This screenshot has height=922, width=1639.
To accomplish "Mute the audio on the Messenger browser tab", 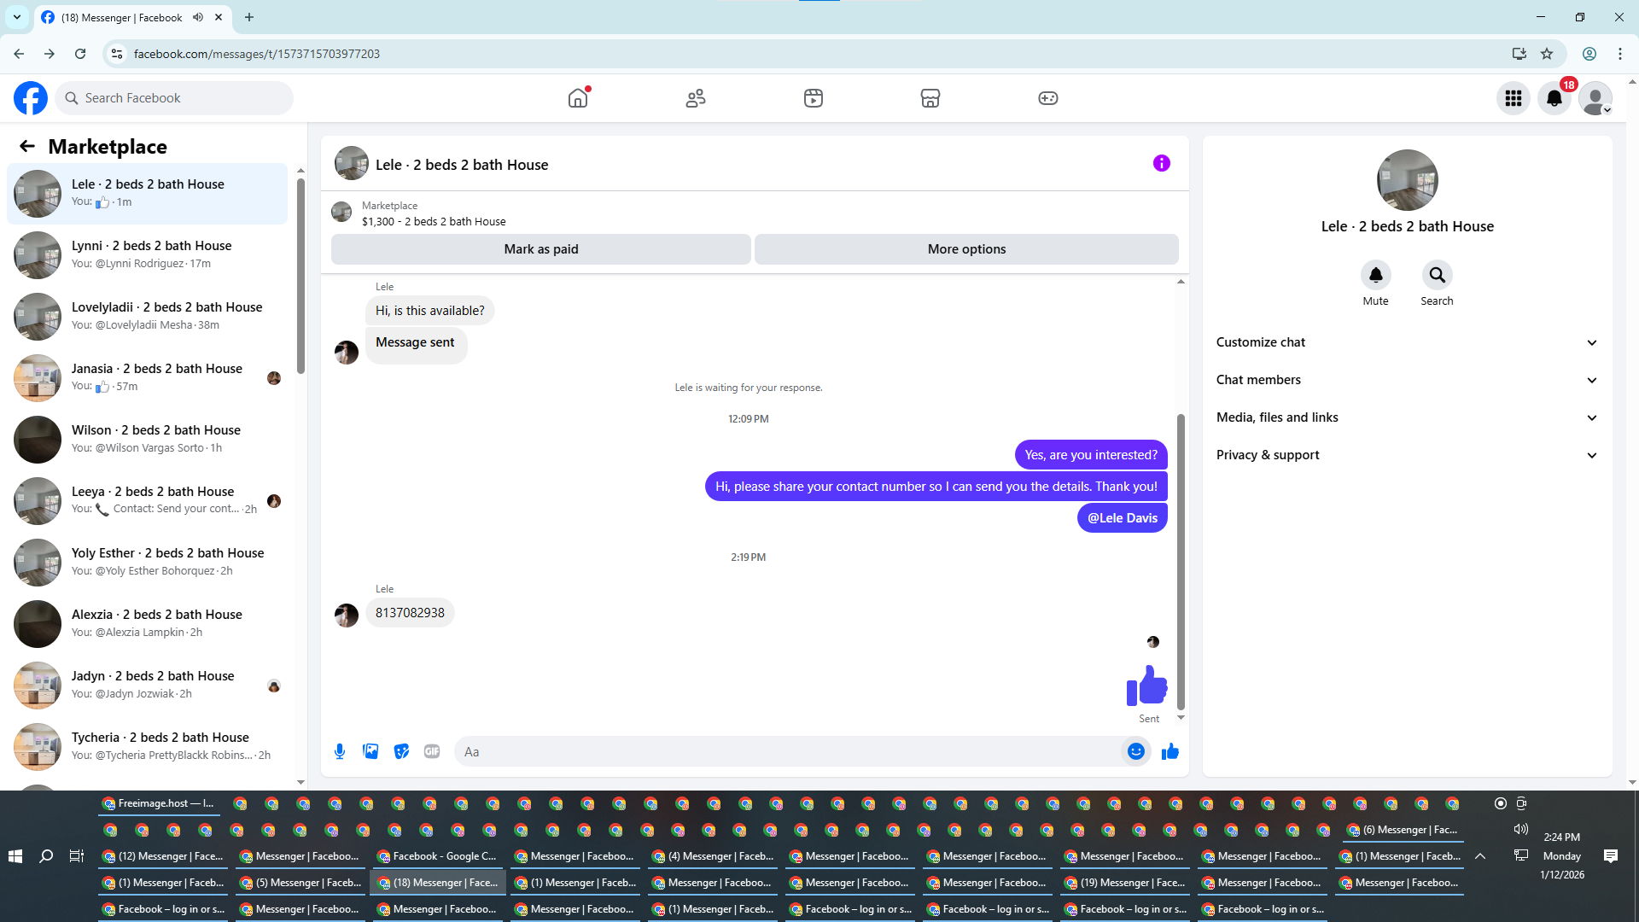I will [x=198, y=17].
